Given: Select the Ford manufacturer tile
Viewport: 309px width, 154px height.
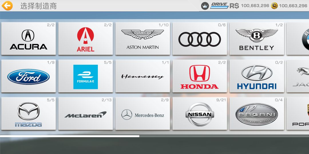Looking at the screenshot, I should [29, 76].
